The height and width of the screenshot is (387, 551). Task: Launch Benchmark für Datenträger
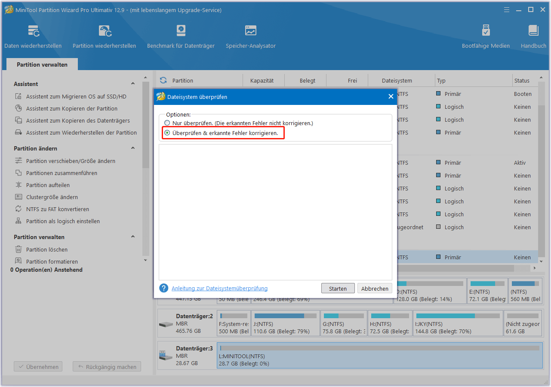point(181,37)
